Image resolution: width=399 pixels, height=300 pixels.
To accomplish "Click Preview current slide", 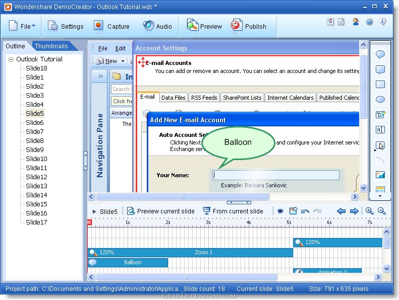I will click(x=160, y=211).
